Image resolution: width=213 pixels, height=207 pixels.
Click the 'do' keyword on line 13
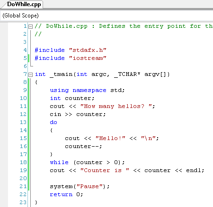pos(53,122)
